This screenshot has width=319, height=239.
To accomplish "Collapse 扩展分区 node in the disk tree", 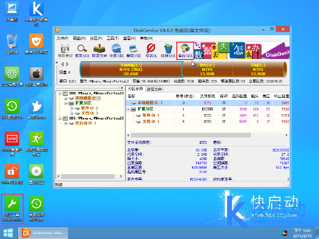I will [x=65, y=103].
